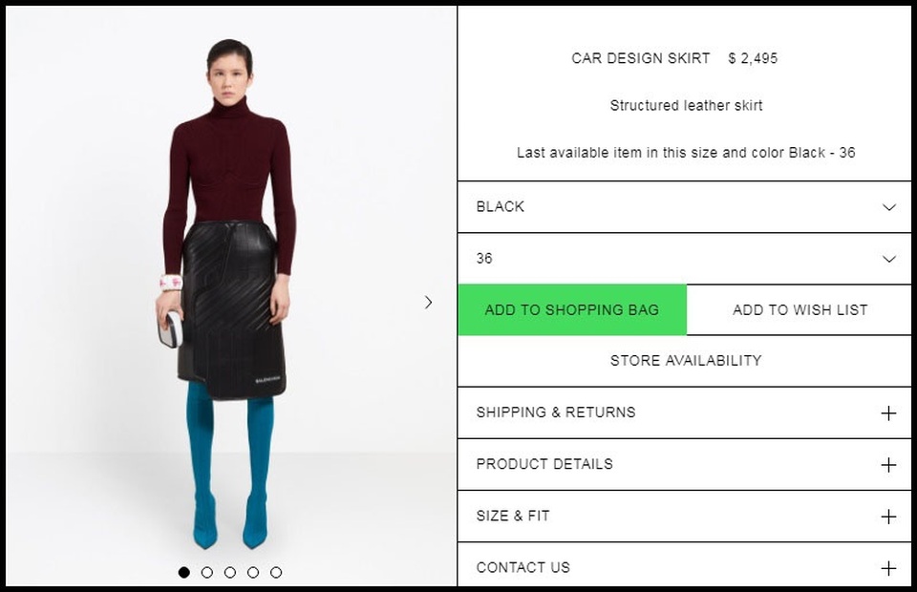Open the Shipping & Returns section

pyautogui.click(x=684, y=412)
